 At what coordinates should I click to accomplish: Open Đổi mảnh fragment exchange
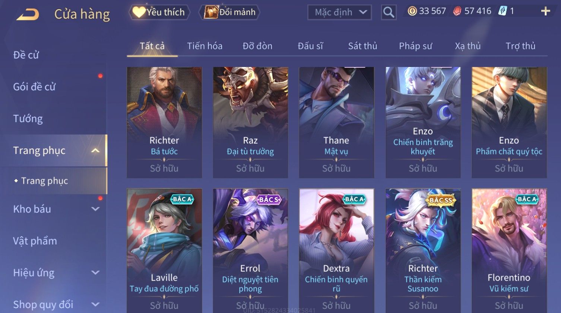(230, 12)
